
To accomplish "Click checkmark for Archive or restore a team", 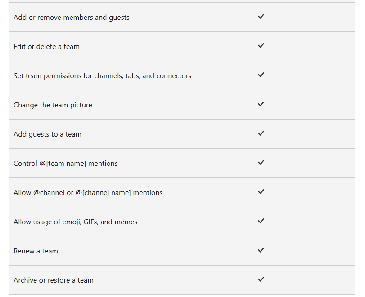I will coord(261,279).
